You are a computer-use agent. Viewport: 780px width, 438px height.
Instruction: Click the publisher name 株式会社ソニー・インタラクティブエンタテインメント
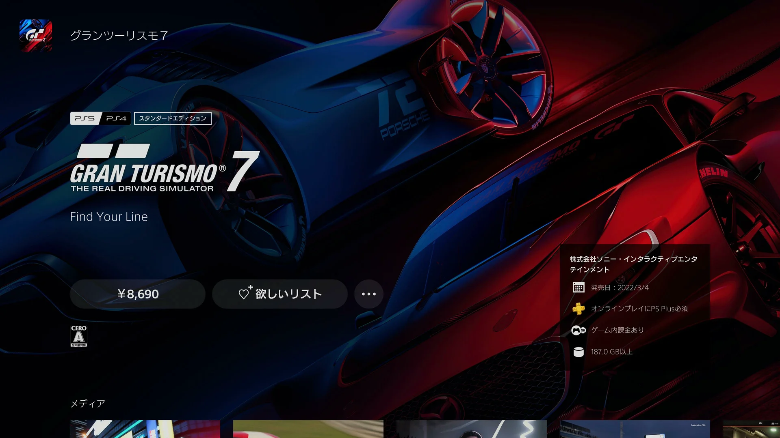click(x=633, y=264)
